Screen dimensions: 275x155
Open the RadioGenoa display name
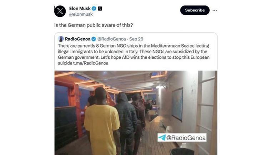tap(78, 39)
